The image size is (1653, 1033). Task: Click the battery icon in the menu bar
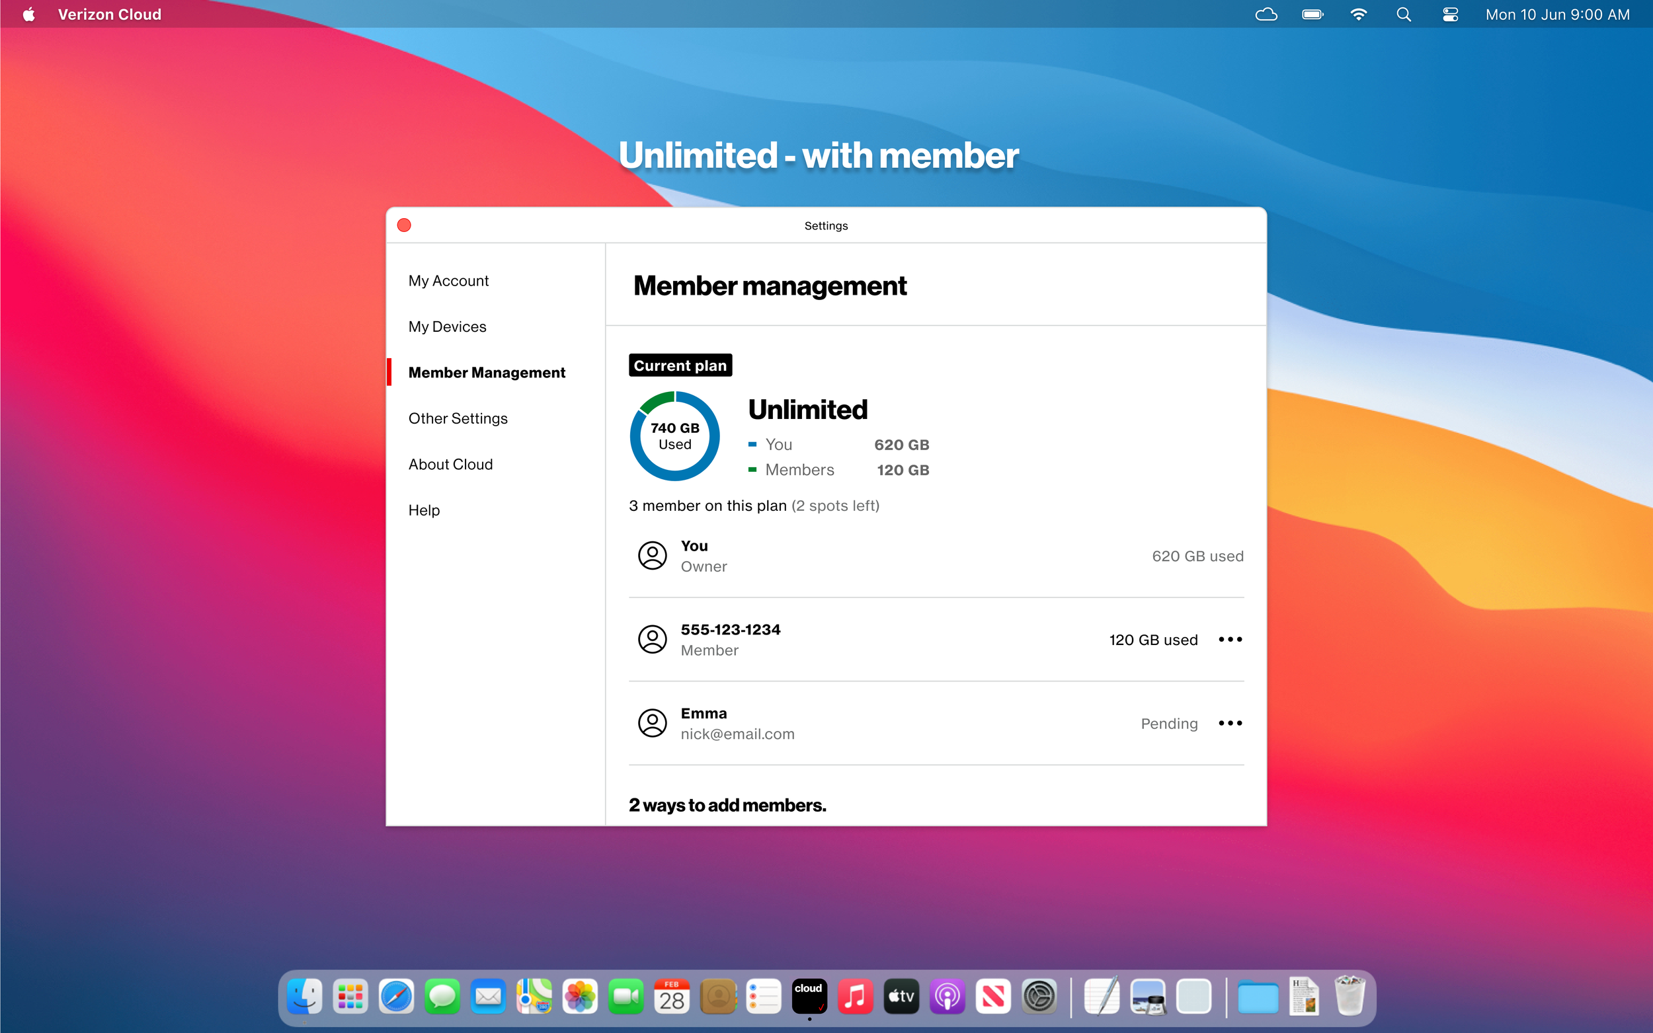click(x=1312, y=15)
